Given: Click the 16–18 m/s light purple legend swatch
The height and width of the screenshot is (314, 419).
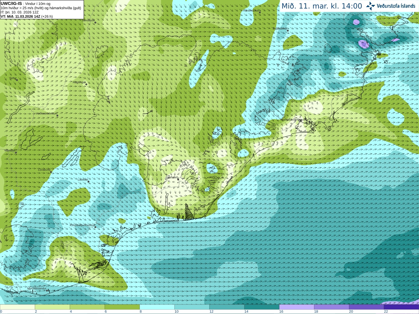Looking at the screenshot, I should (x=297, y=307).
